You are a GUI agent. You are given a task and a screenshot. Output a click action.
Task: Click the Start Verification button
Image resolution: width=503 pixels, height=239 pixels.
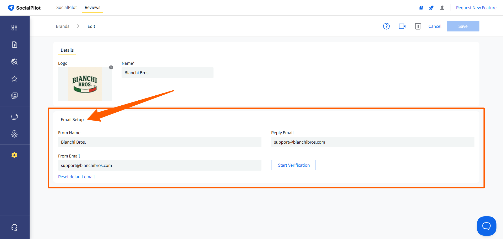click(x=293, y=165)
